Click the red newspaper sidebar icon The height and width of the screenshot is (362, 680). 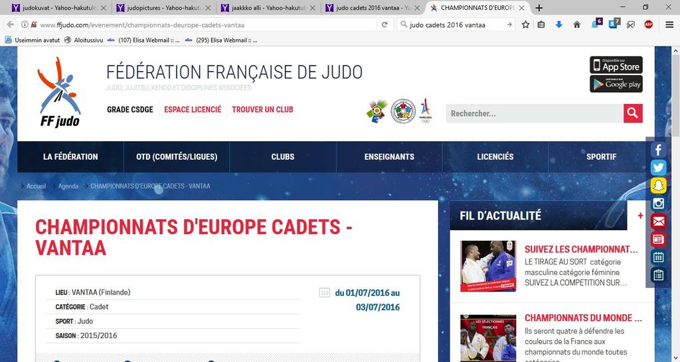point(658,239)
